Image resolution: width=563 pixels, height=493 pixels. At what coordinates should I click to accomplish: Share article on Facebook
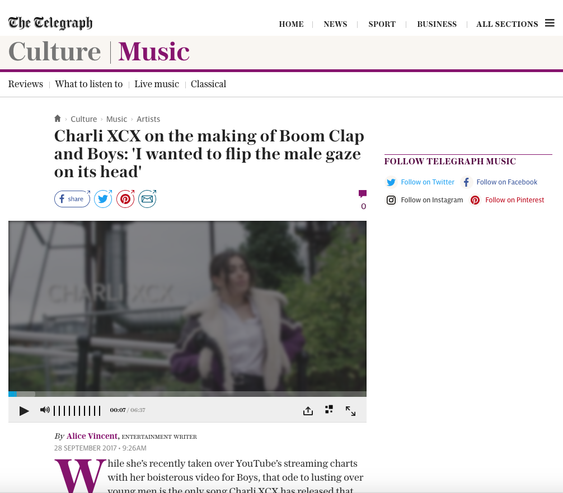tap(72, 199)
